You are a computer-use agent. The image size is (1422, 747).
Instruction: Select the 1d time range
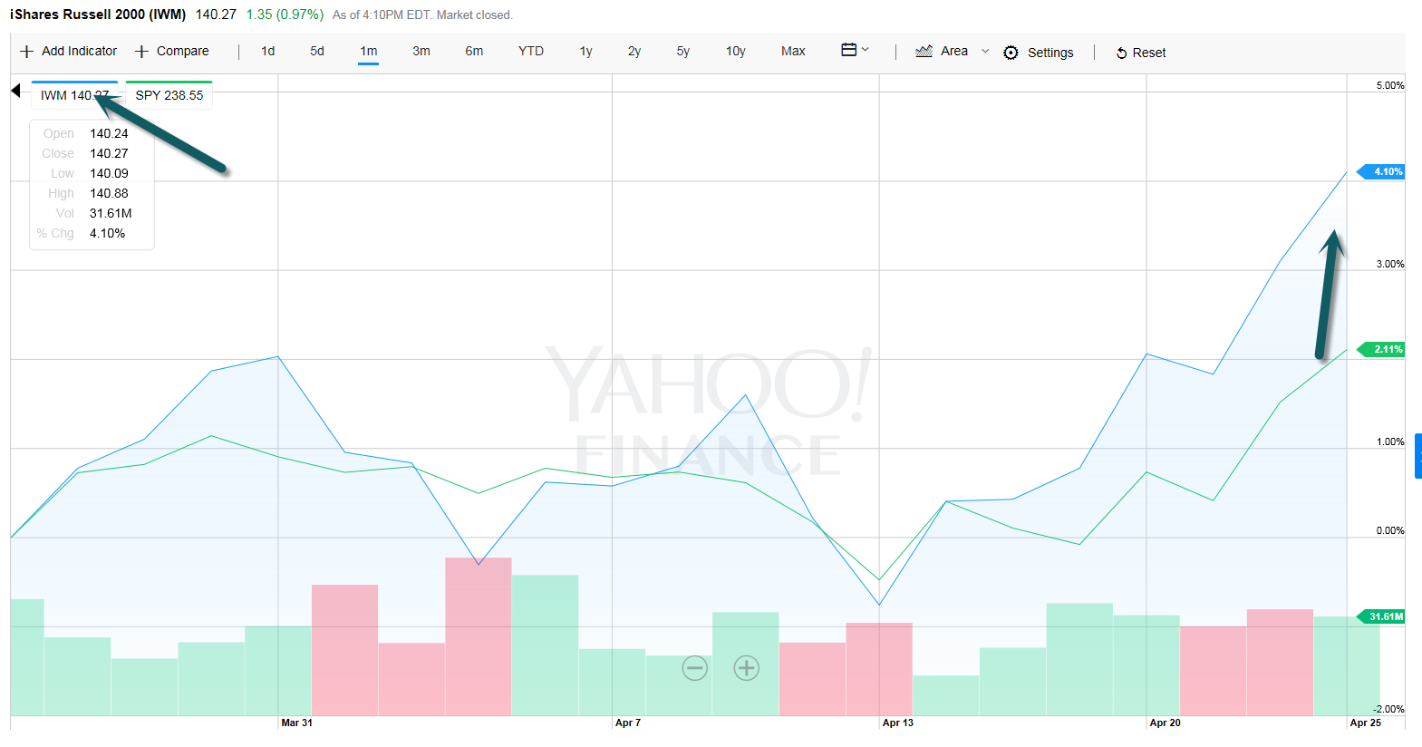[267, 52]
